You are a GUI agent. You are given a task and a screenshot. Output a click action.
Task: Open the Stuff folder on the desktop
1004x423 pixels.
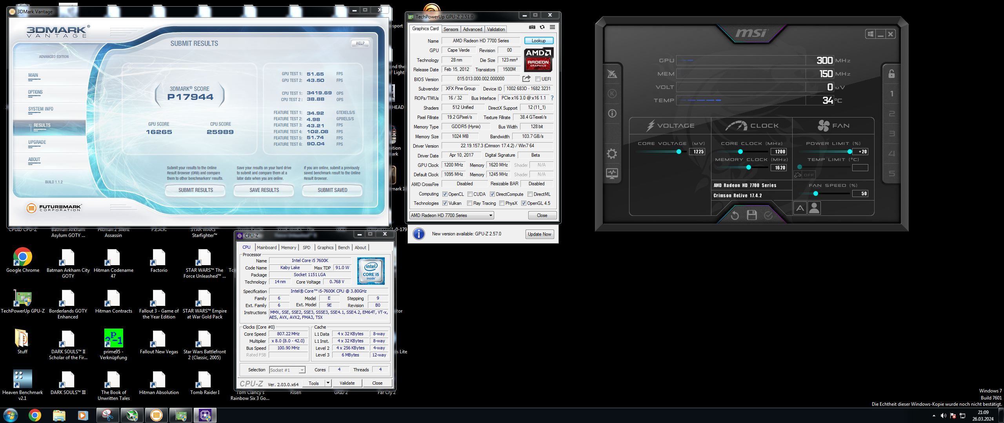22,341
